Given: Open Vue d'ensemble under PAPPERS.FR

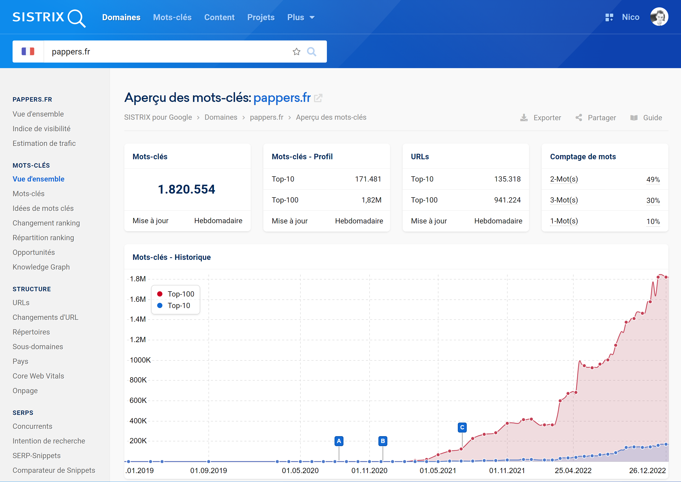Looking at the screenshot, I should (x=38, y=114).
